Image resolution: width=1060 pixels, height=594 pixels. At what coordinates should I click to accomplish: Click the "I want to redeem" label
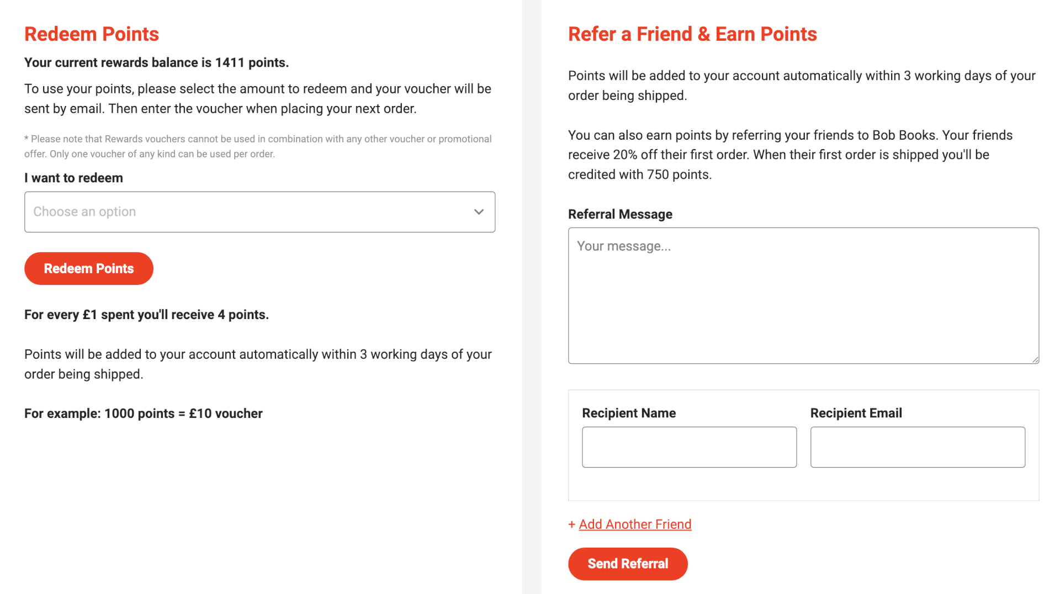(x=73, y=178)
